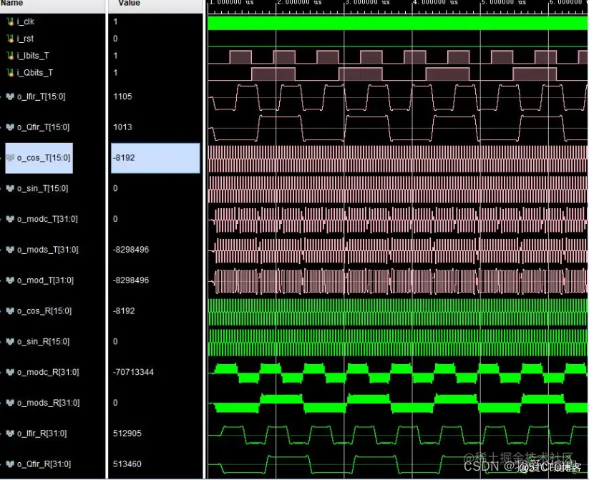Click the o_mod_T waveform trace
589x480 pixels.
click(397, 281)
